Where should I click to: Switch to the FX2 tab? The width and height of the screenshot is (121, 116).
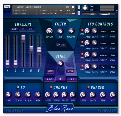pyautogui.click(x=72, y=79)
